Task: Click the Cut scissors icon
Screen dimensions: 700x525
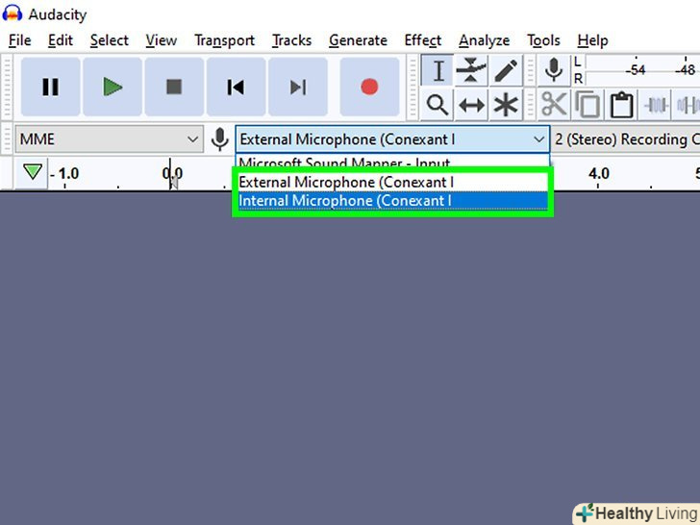Action: [x=554, y=105]
